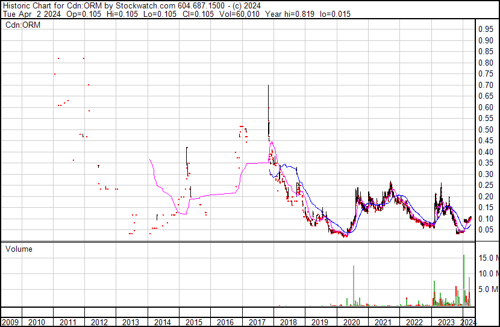Click the 2019 year label on the time axis
The height and width of the screenshot is (327, 500).
(x=320, y=322)
